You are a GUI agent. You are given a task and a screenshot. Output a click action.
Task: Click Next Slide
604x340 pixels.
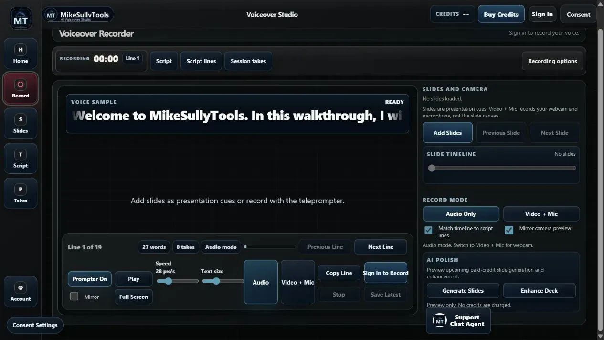(x=554, y=133)
